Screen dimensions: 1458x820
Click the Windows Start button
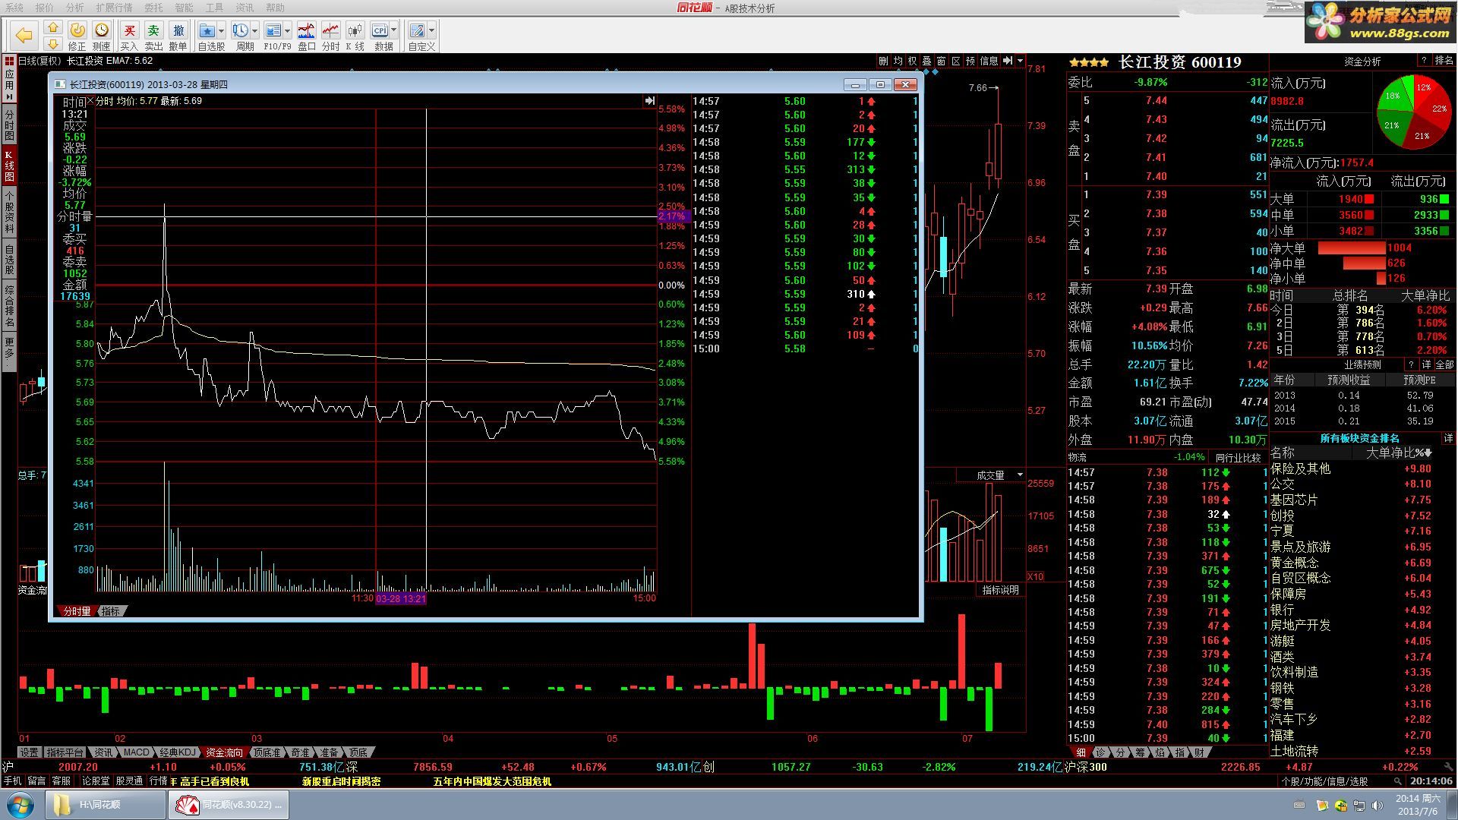tap(21, 804)
